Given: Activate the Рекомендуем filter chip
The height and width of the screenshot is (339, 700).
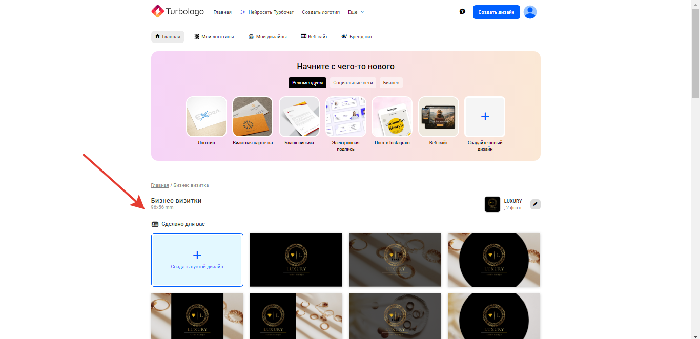Looking at the screenshot, I should pos(307,83).
